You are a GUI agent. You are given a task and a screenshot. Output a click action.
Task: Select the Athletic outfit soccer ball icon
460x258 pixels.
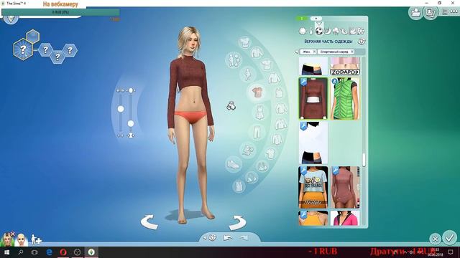(x=319, y=31)
